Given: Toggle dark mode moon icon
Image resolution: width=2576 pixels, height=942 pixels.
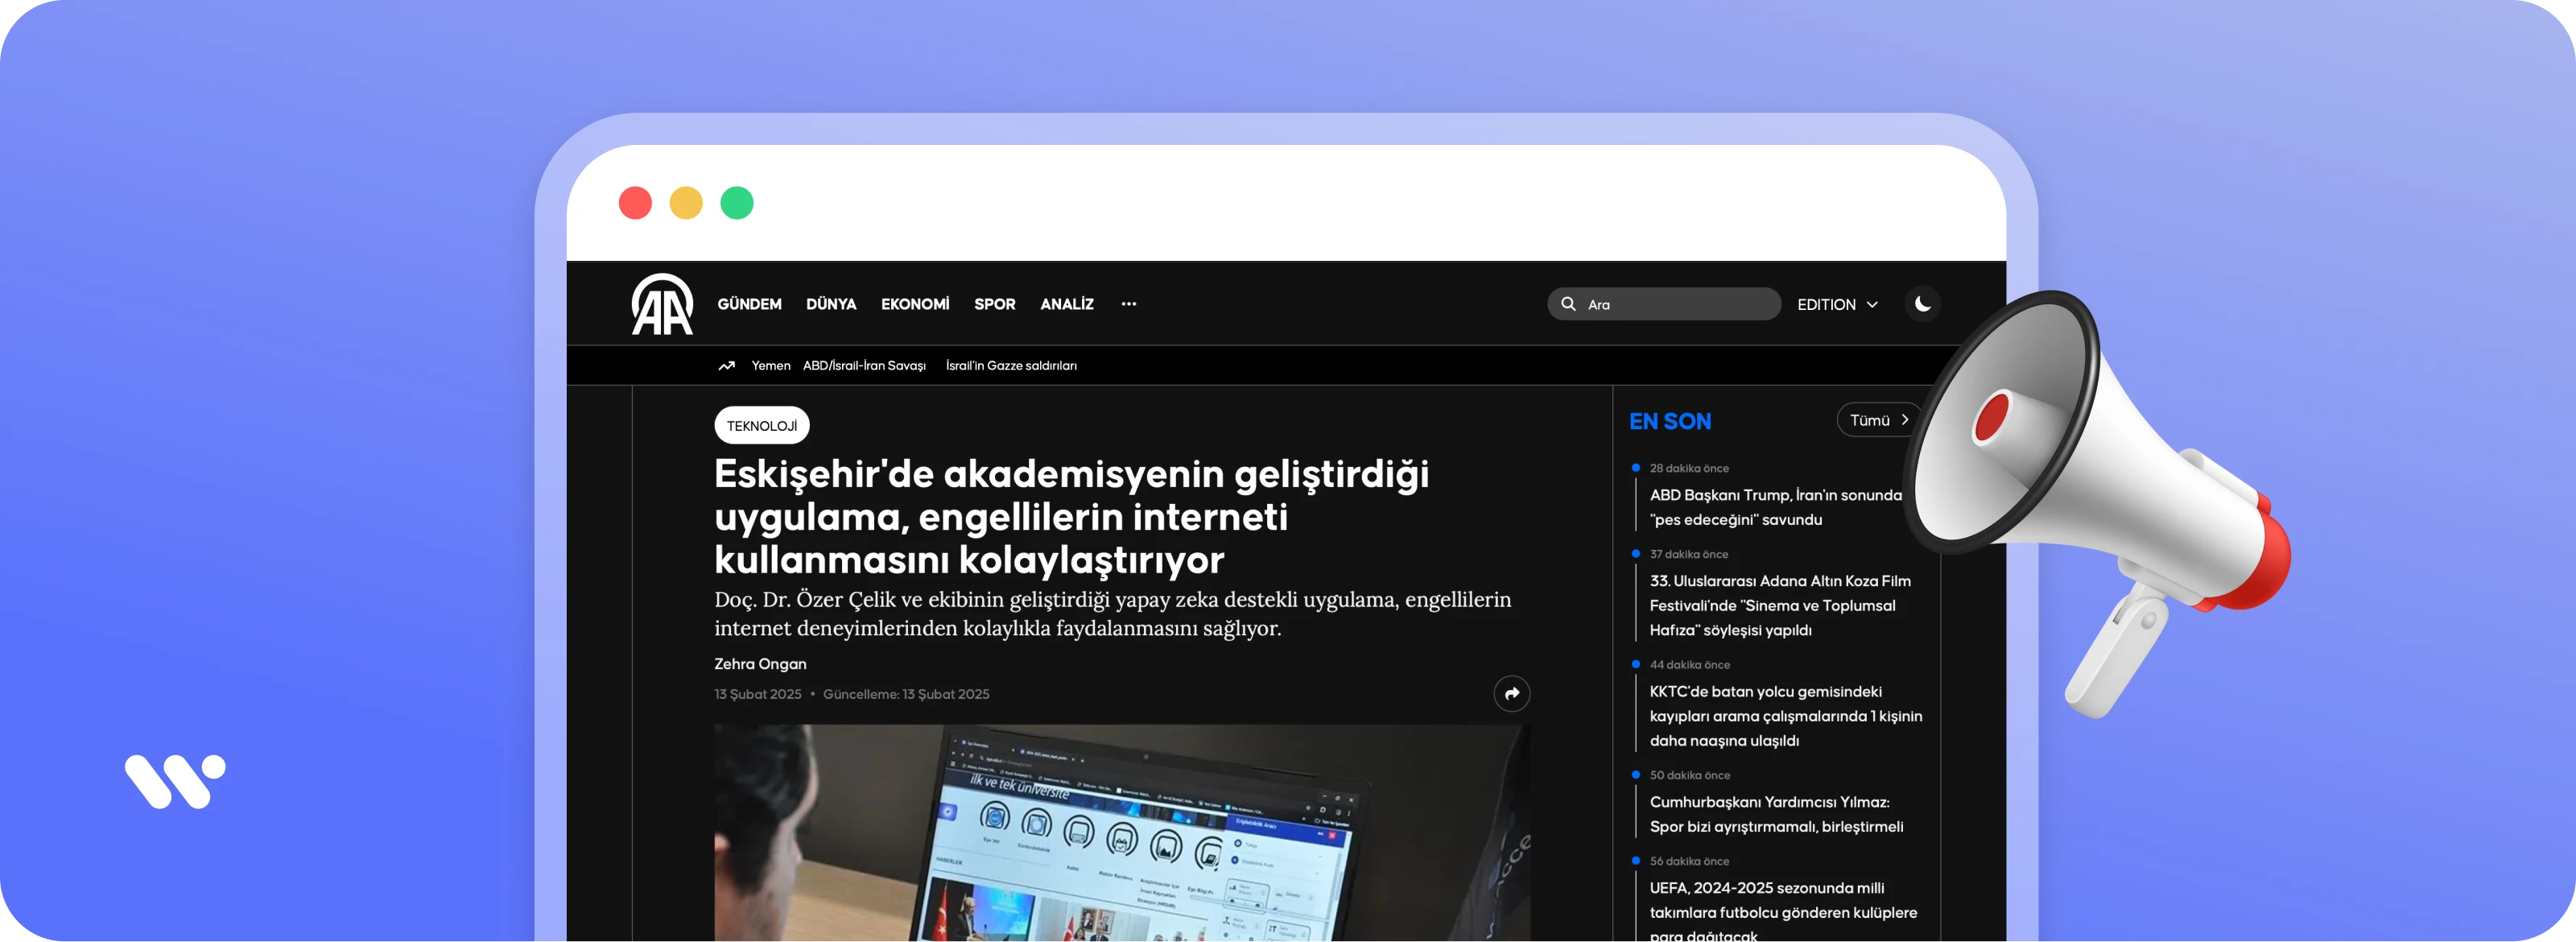Looking at the screenshot, I should pyautogui.click(x=1922, y=304).
